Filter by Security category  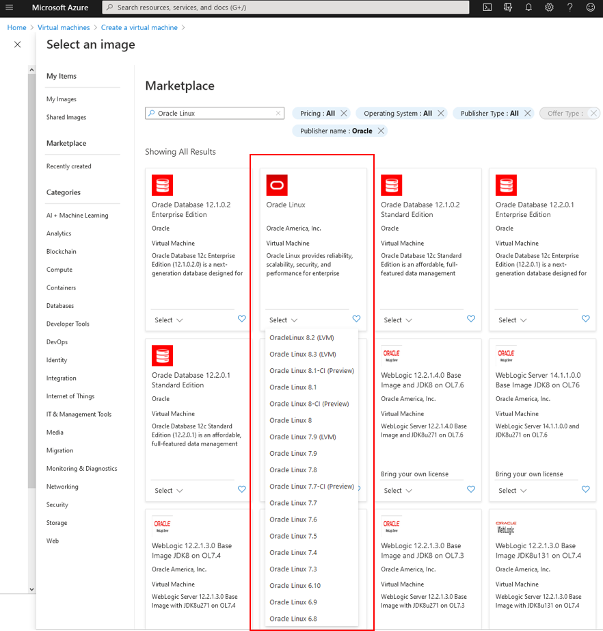pos(57,504)
